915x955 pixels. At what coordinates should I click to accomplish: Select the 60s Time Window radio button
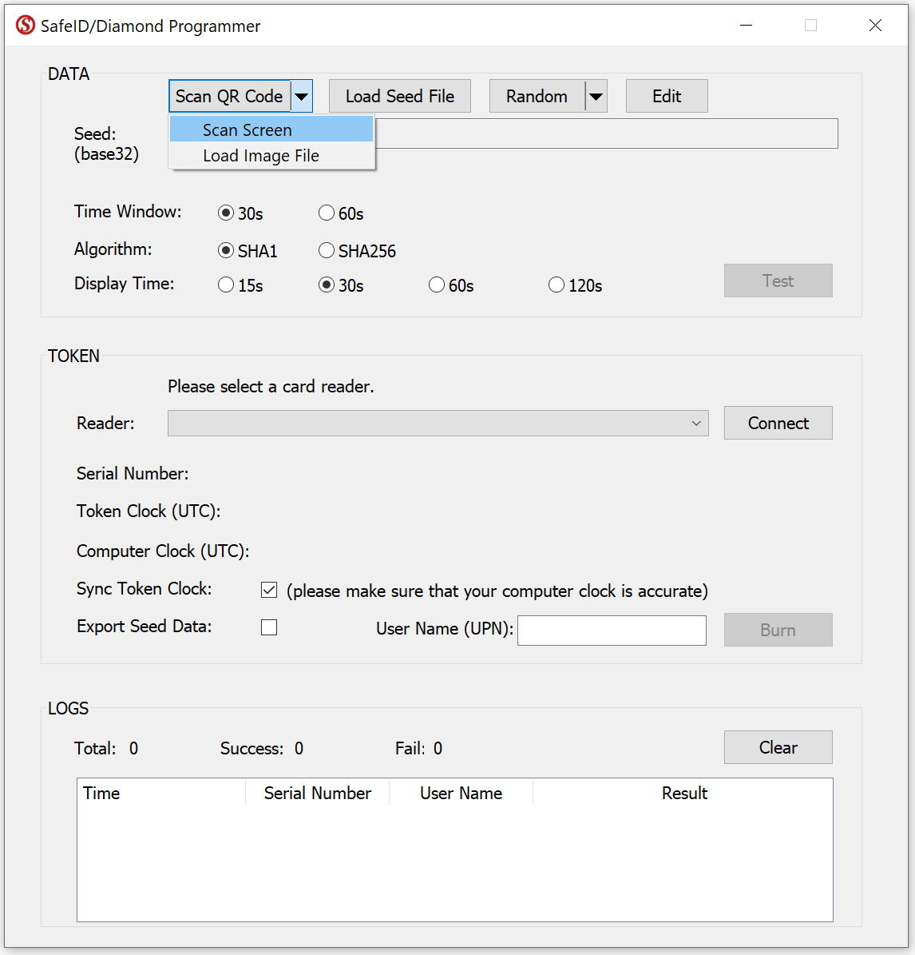point(327,213)
